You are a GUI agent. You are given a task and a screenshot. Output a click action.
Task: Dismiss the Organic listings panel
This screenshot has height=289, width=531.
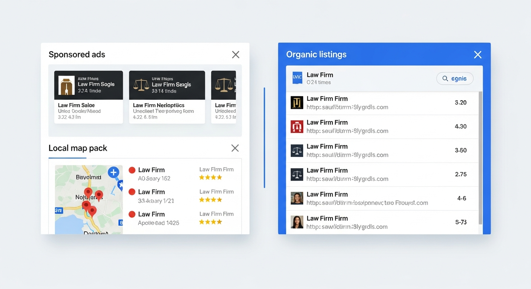[x=477, y=55]
